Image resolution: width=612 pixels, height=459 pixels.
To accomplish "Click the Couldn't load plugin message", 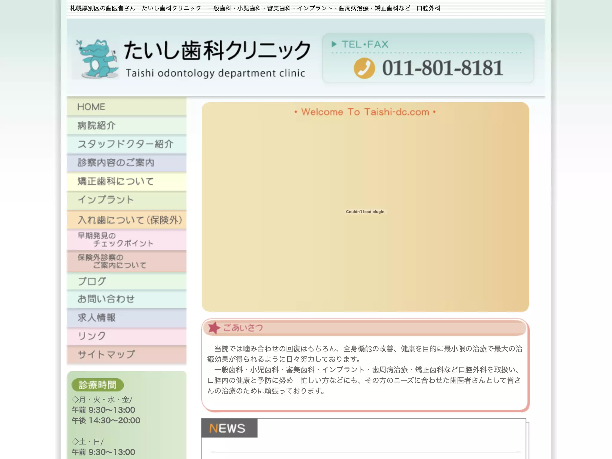I will point(365,212).
